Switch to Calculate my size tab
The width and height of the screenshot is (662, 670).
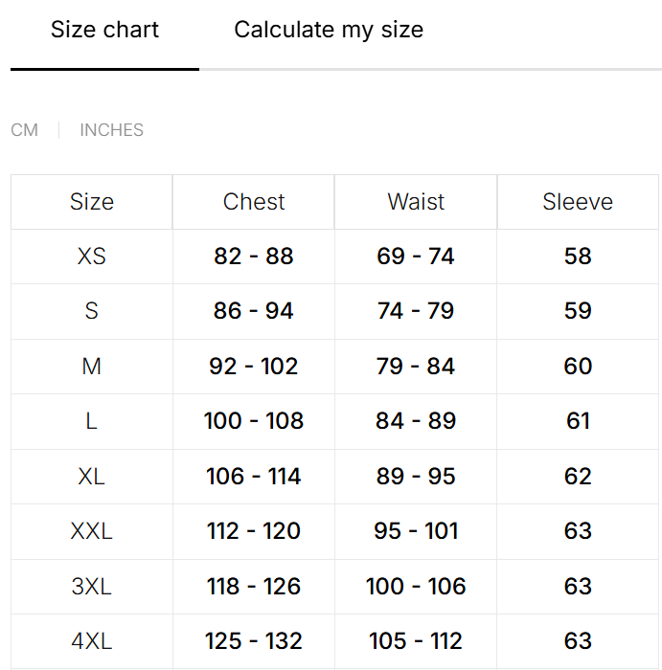click(329, 30)
